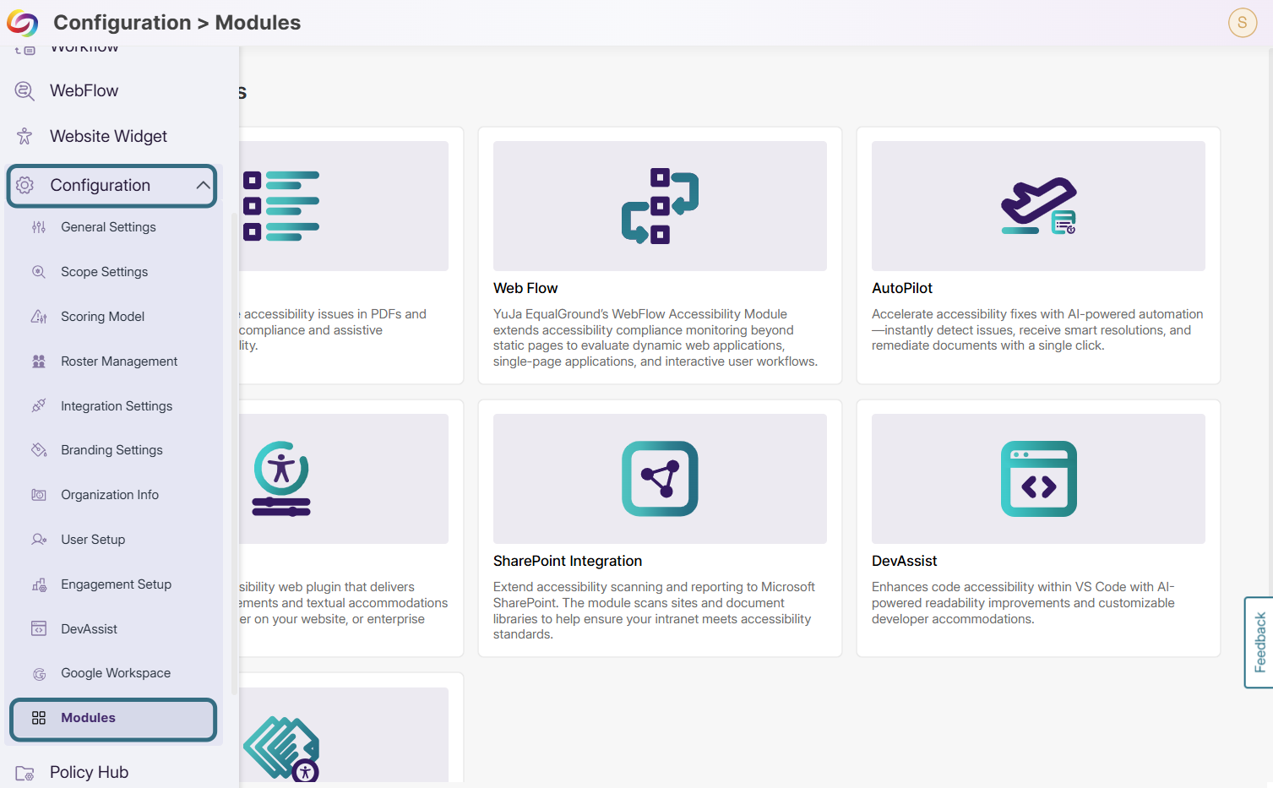Image resolution: width=1273 pixels, height=788 pixels.
Task: Click the PDF checklist module graphic
Action: click(281, 206)
